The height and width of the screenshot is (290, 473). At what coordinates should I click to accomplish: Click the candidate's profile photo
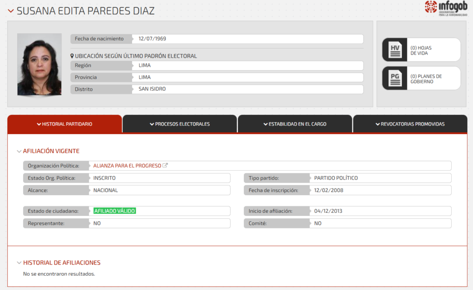click(39, 64)
